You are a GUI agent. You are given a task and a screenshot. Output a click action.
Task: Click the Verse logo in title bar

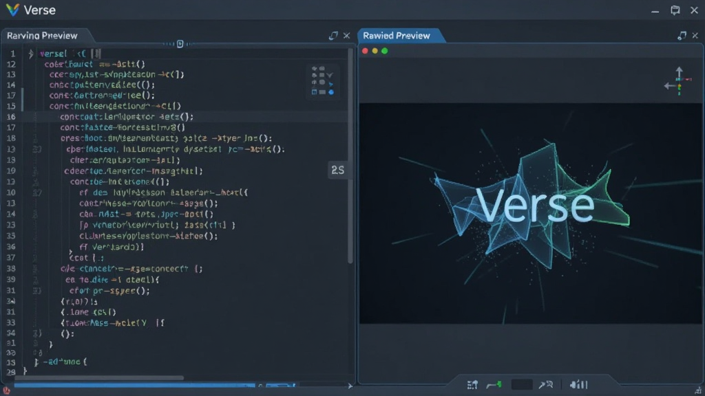[12, 10]
